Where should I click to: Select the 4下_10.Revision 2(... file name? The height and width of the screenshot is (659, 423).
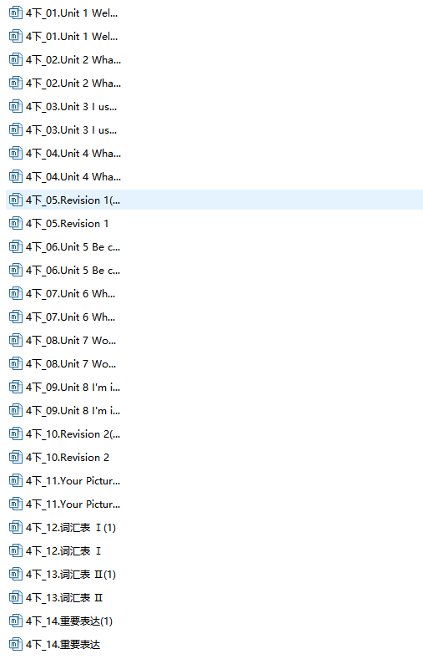pos(73,433)
